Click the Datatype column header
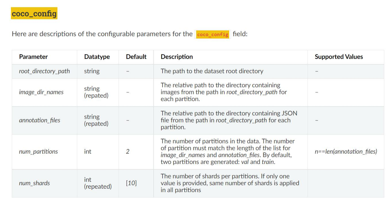The width and height of the screenshot is (392, 201). tap(97, 57)
